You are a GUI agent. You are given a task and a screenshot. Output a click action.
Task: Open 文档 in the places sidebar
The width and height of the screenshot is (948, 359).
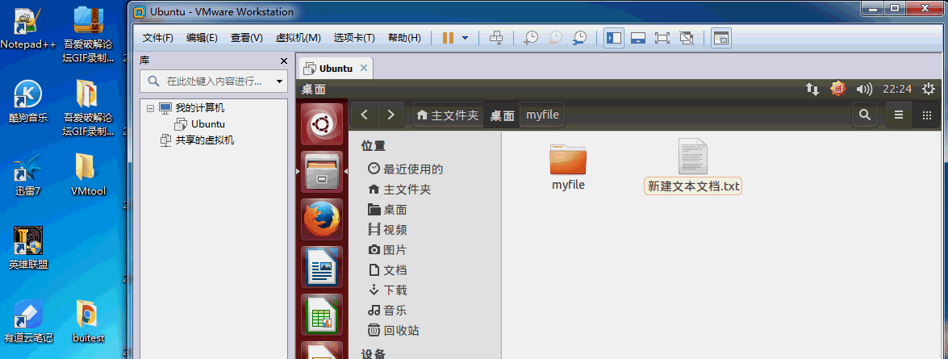[x=387, y=270]
